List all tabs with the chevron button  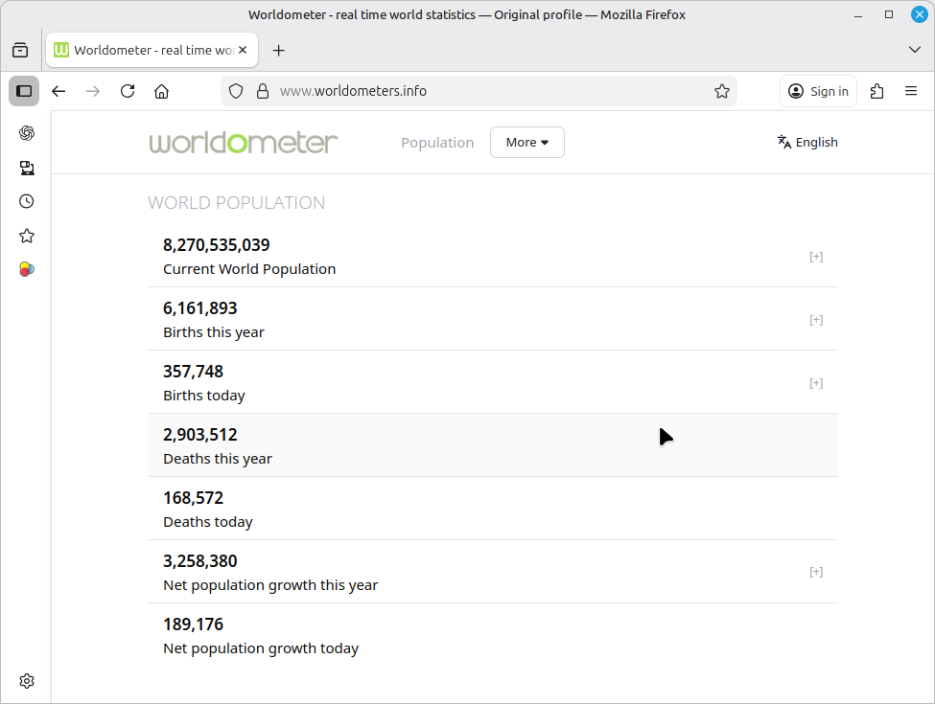click(914, 50)
